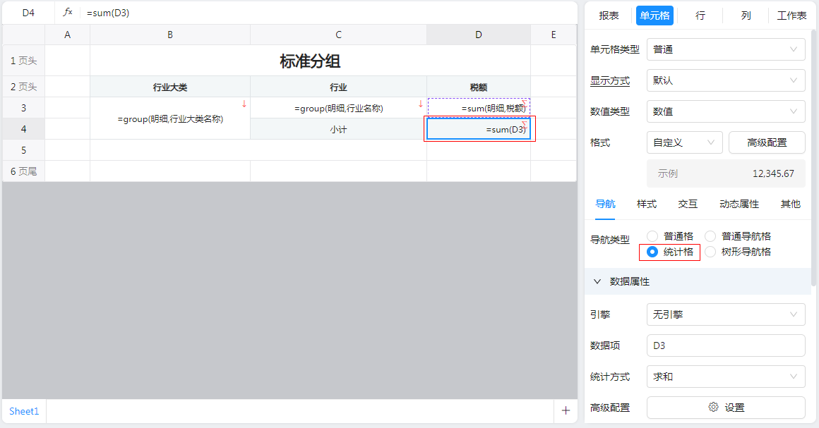Open the 单元格类型 dropdown

coord(725,49)
